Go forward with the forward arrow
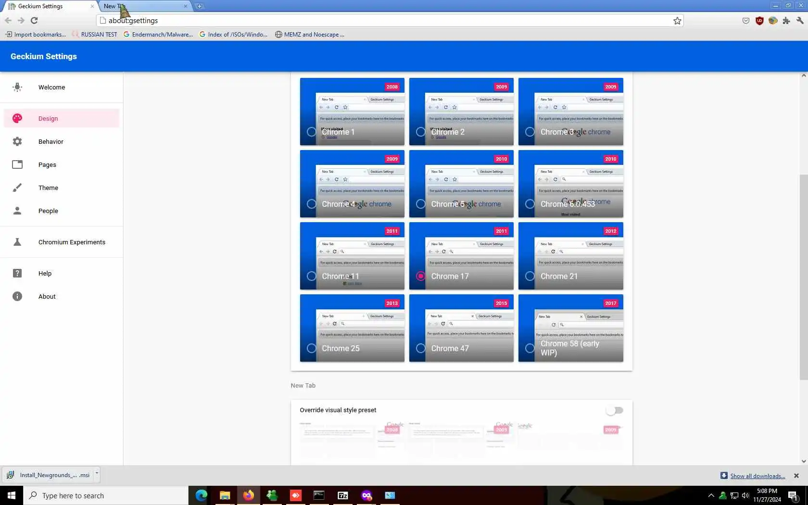The image size is (808, 505). [21, 20]
